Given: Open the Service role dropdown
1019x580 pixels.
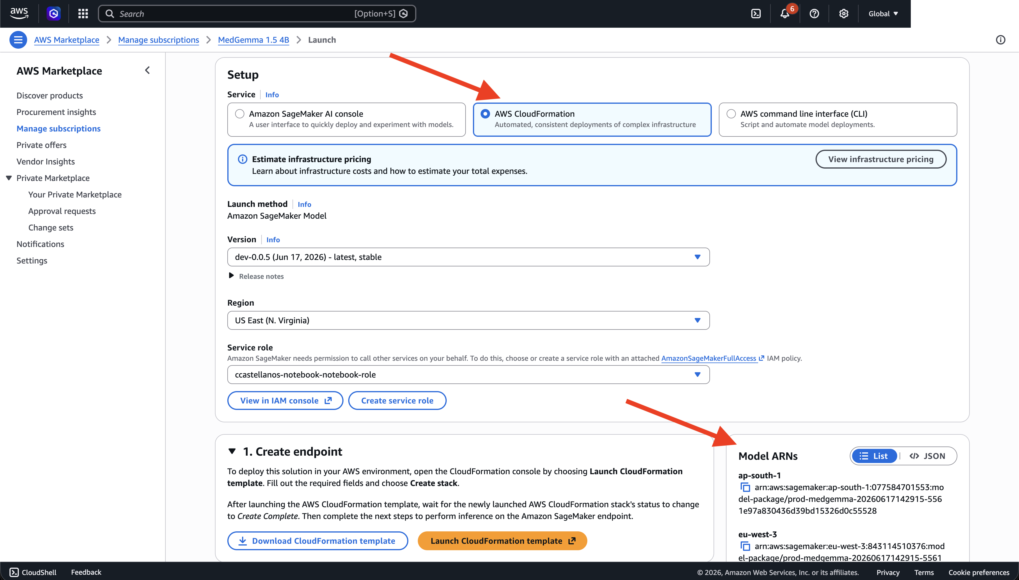Looking at the screenshot, I should pos(468,375).
